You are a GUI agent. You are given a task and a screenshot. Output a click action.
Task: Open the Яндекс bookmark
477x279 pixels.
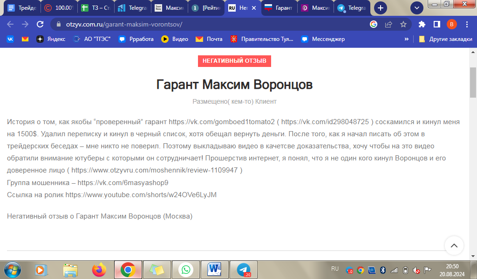click(51, 39)
